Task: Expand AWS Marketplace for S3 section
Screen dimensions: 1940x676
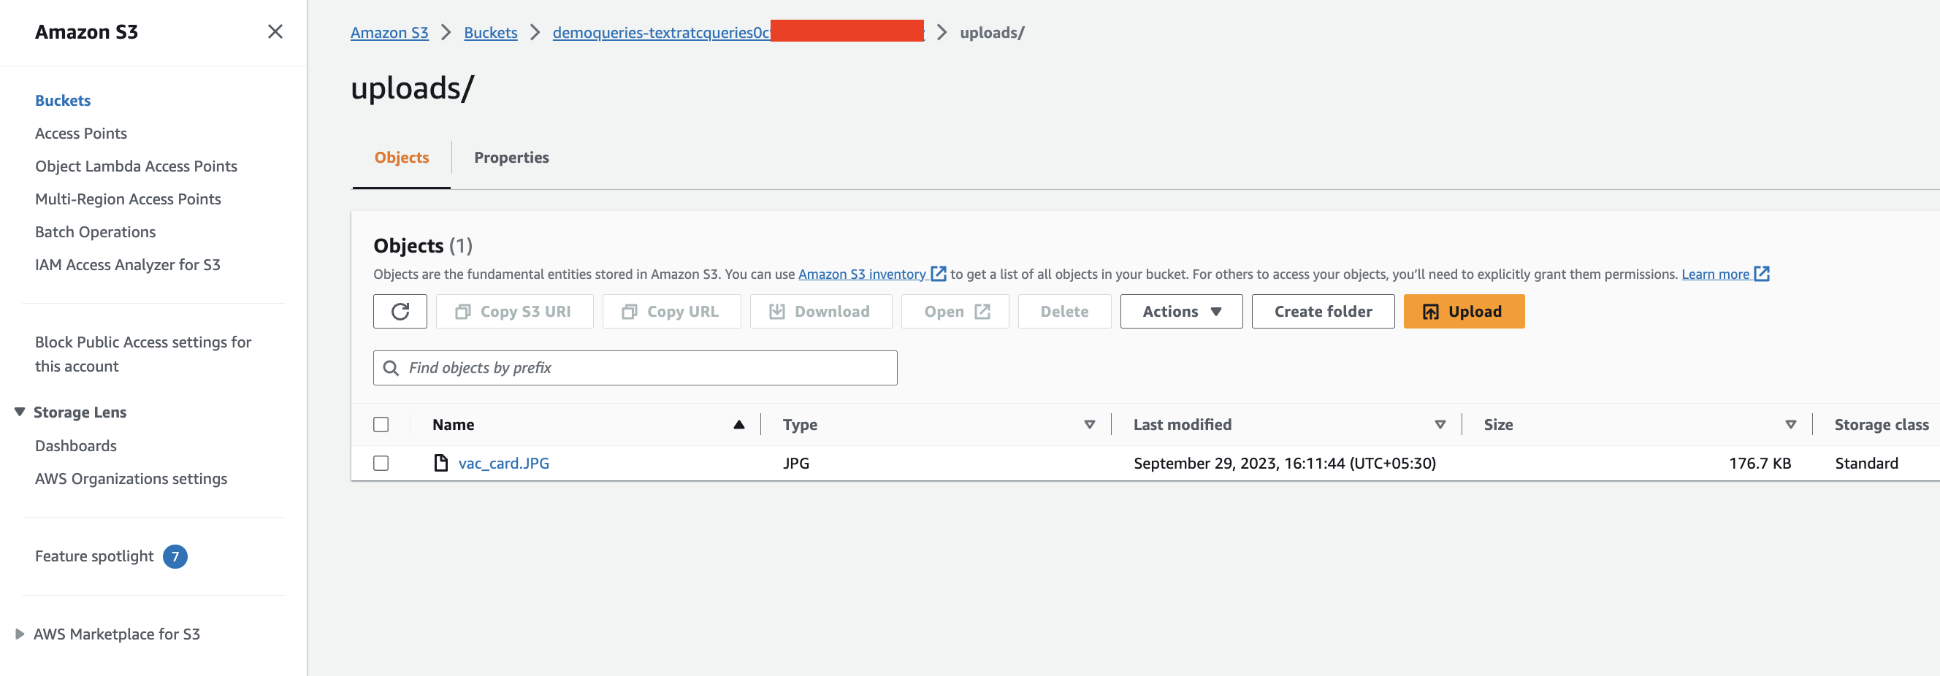Action: point(20,634)
